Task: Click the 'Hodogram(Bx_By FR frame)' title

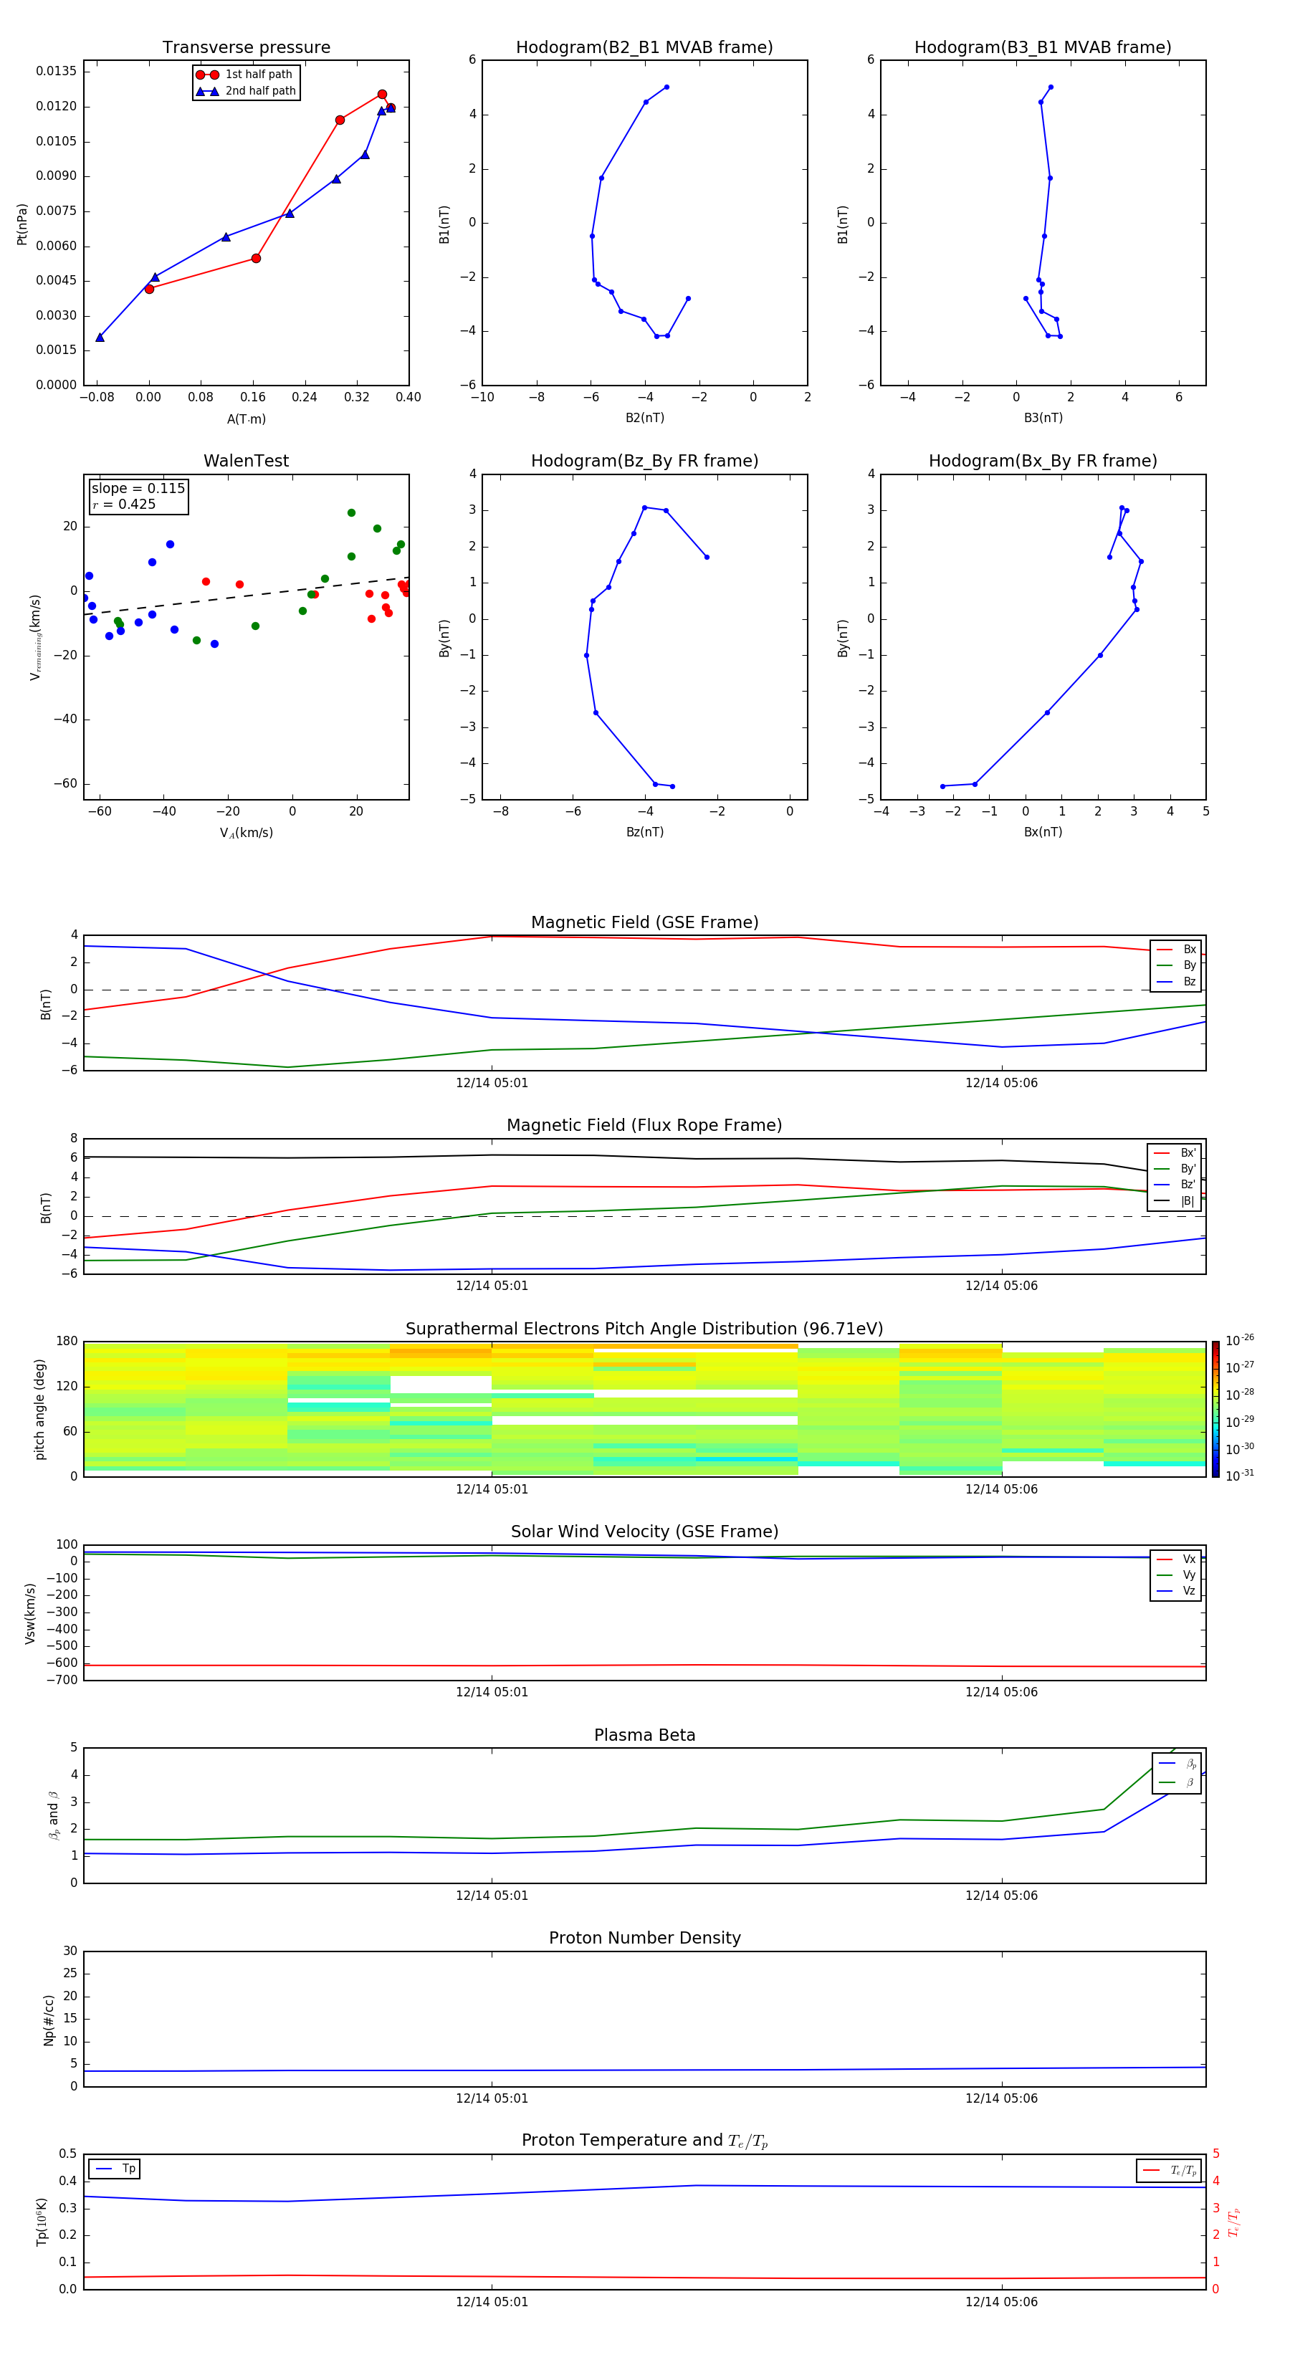Action: coord(1043,461)
